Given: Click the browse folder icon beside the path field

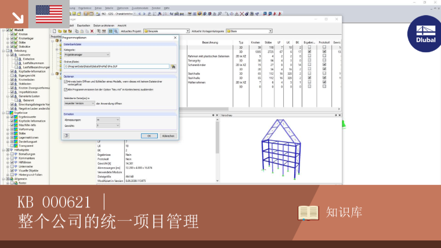Looking at the screenshot, I should point(173,67).
